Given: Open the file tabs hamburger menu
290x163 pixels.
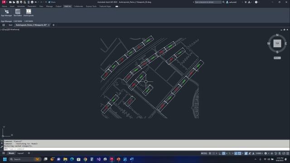Looking at the screenshot, I should pyautogui.click(x=4, y=25).
